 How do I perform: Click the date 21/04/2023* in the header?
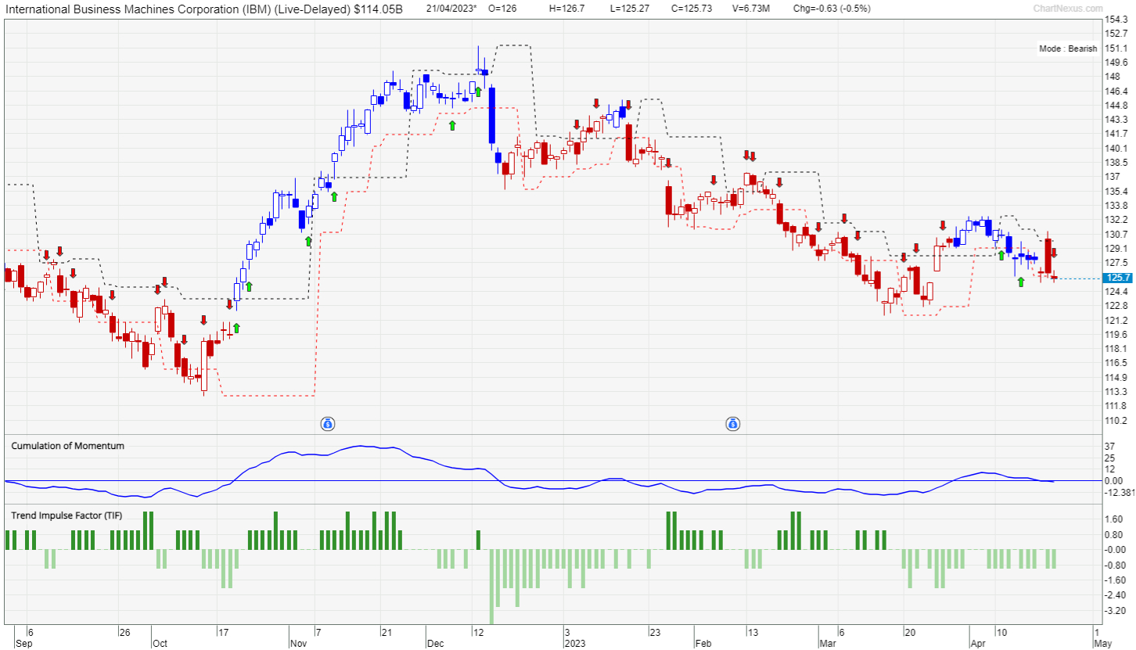[451, 9]
